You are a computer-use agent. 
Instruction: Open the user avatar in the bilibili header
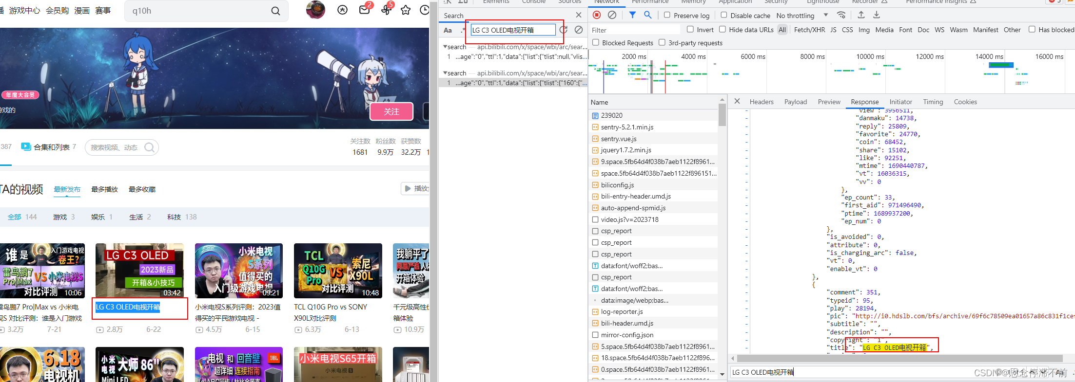(x=315, y=9)
